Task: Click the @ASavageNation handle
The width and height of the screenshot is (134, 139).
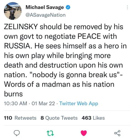Action: point(45,15)
